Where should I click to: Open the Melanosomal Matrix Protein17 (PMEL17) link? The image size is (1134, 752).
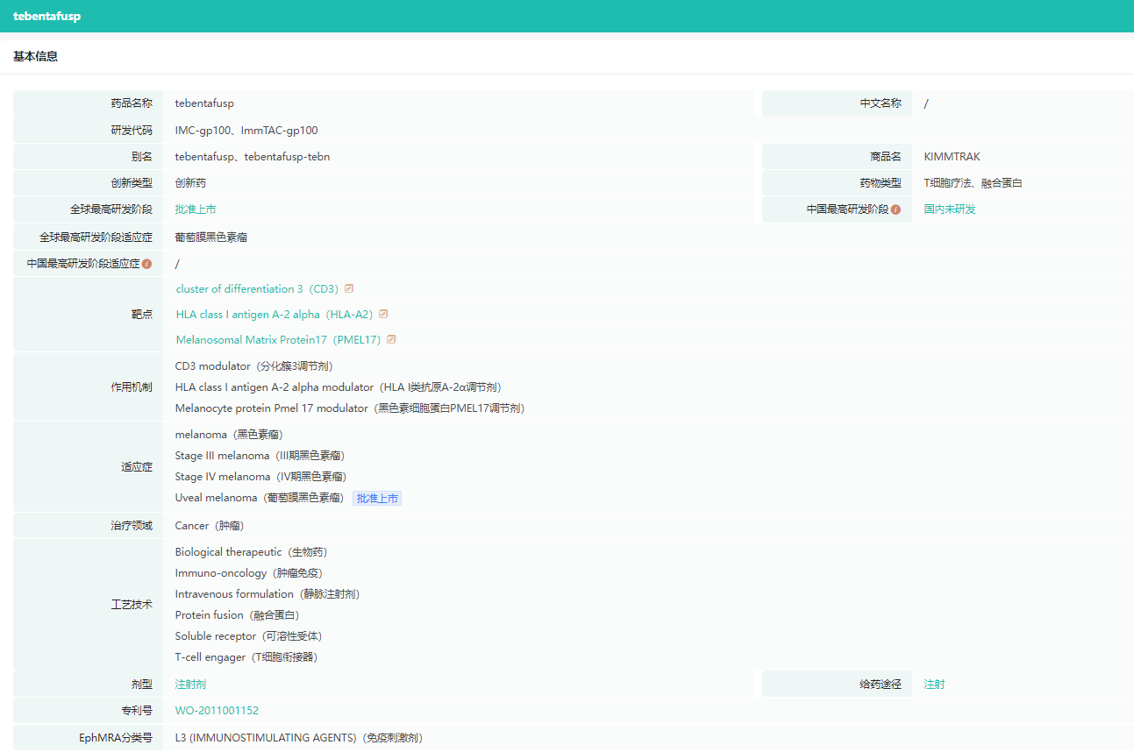(x=278, y=340)
